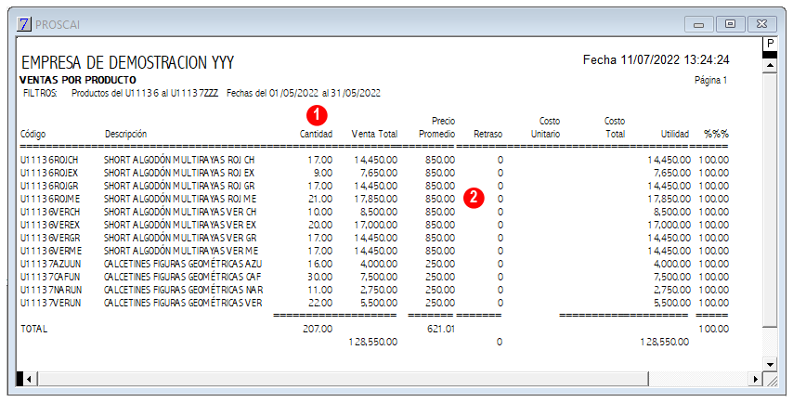Click the horizontal scrollbar left arrow
Image resolution: width=793 pixels, height=402 pixels.
[30, 379]
